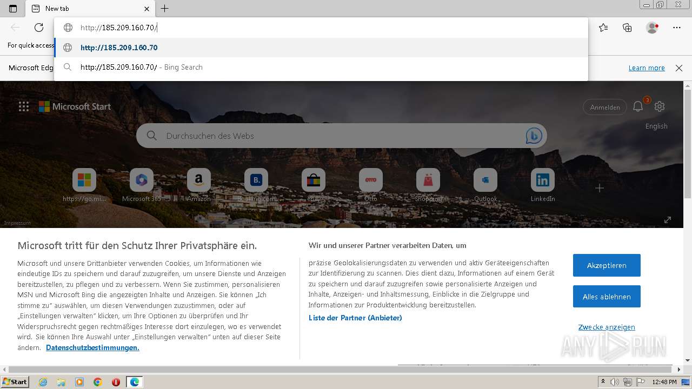Open the Collections icon
692x389 pixels.
(627, 28)
